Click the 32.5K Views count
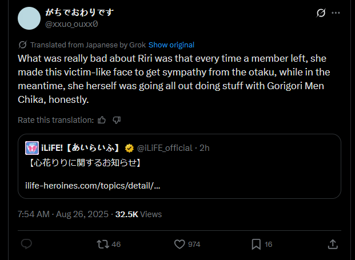The height and width of the screenshot is (260, 355). click(138, 214)
